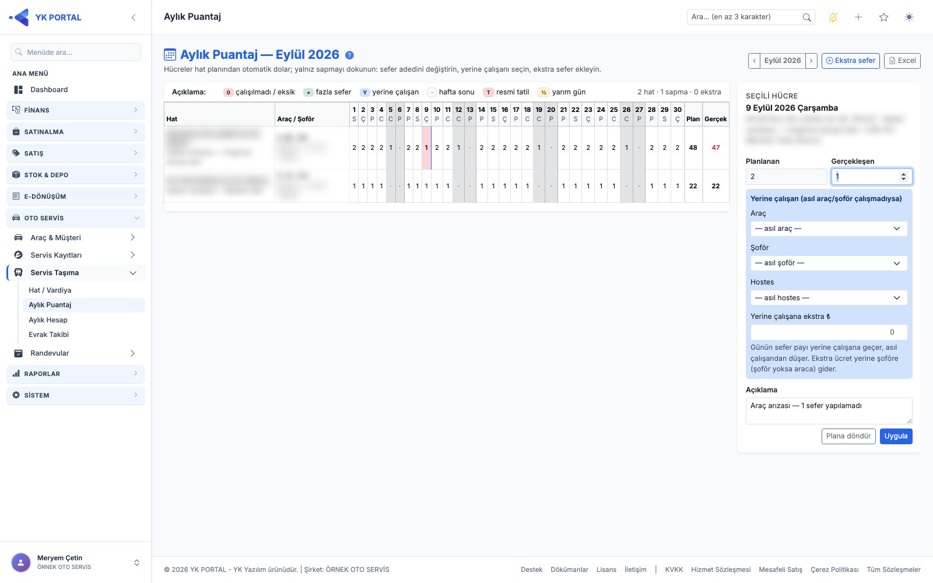Open the KVKK footer link

674,570
